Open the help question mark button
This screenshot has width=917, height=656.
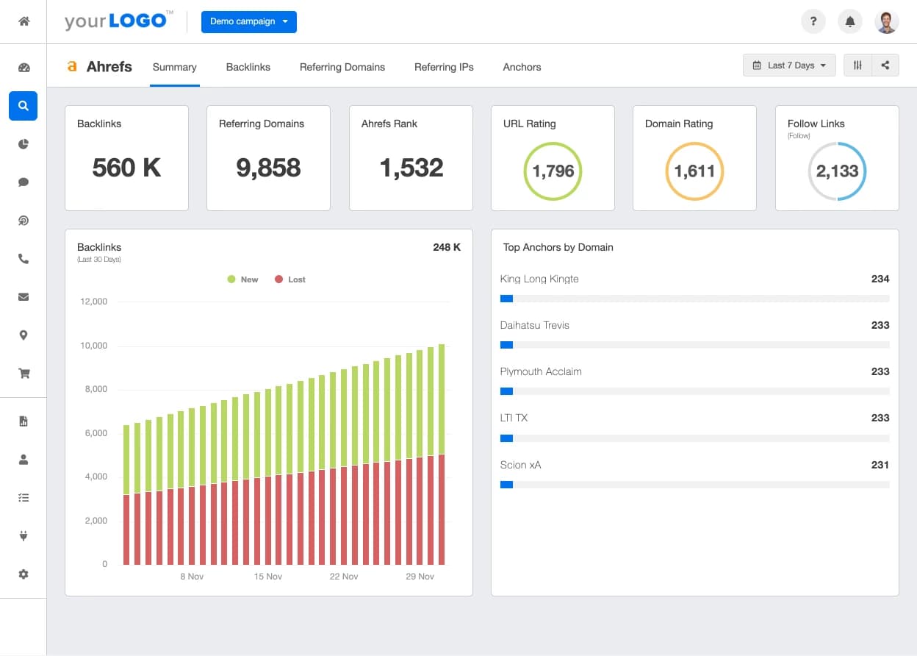click(813, 21)
